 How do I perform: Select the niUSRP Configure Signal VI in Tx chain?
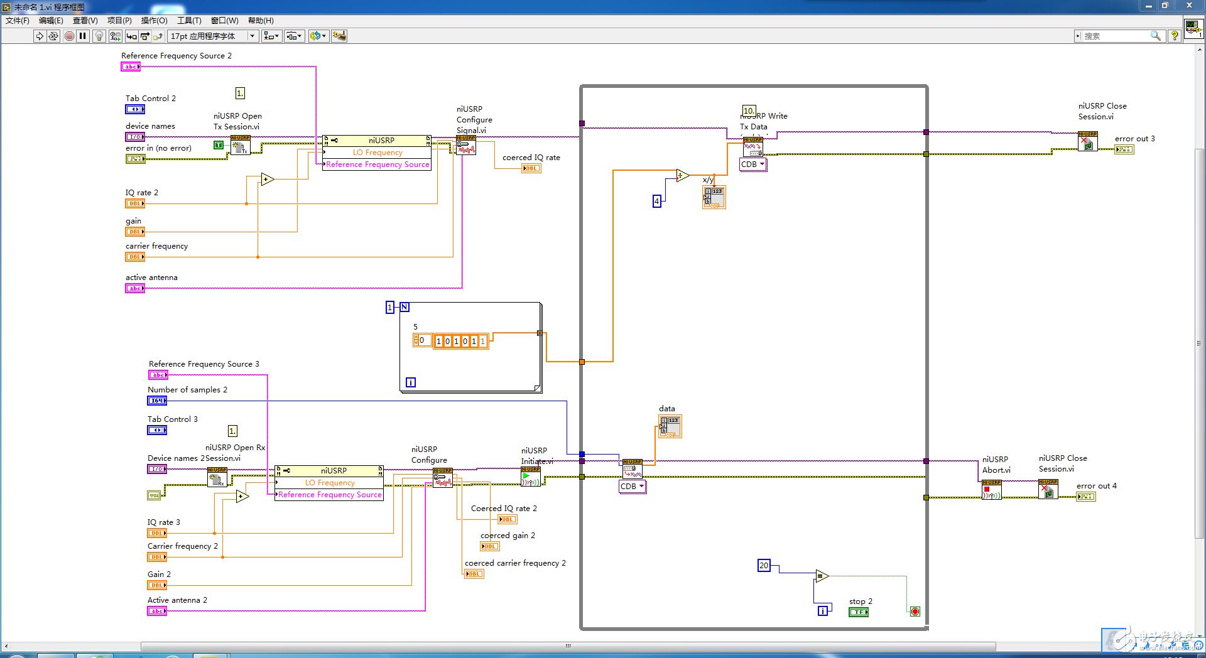click(x=466, y=145)
